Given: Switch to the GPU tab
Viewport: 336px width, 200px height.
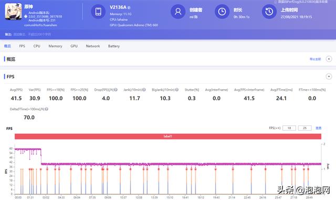Looking at the screenshot, I should (74, 46).
